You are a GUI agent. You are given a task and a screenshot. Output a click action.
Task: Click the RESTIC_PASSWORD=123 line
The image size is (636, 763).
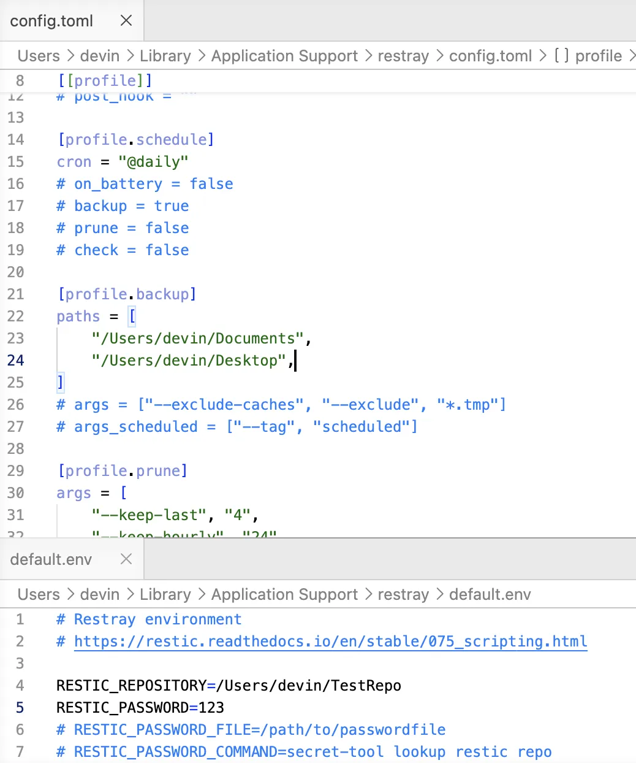click(x=140, y=708)
